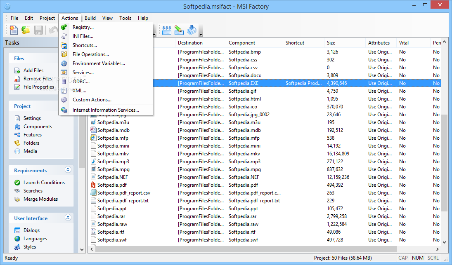Image resolution: width=452 pixels, height=265 pixels.
Task: Sort by the Component column header
Action: (255, 43)
